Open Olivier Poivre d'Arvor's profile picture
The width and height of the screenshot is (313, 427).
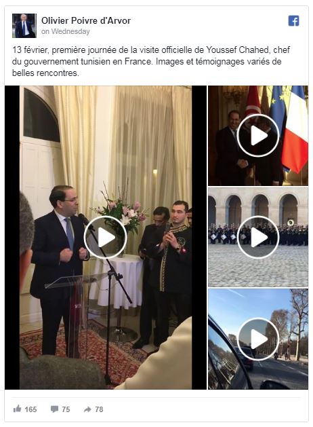click(24, 26)
